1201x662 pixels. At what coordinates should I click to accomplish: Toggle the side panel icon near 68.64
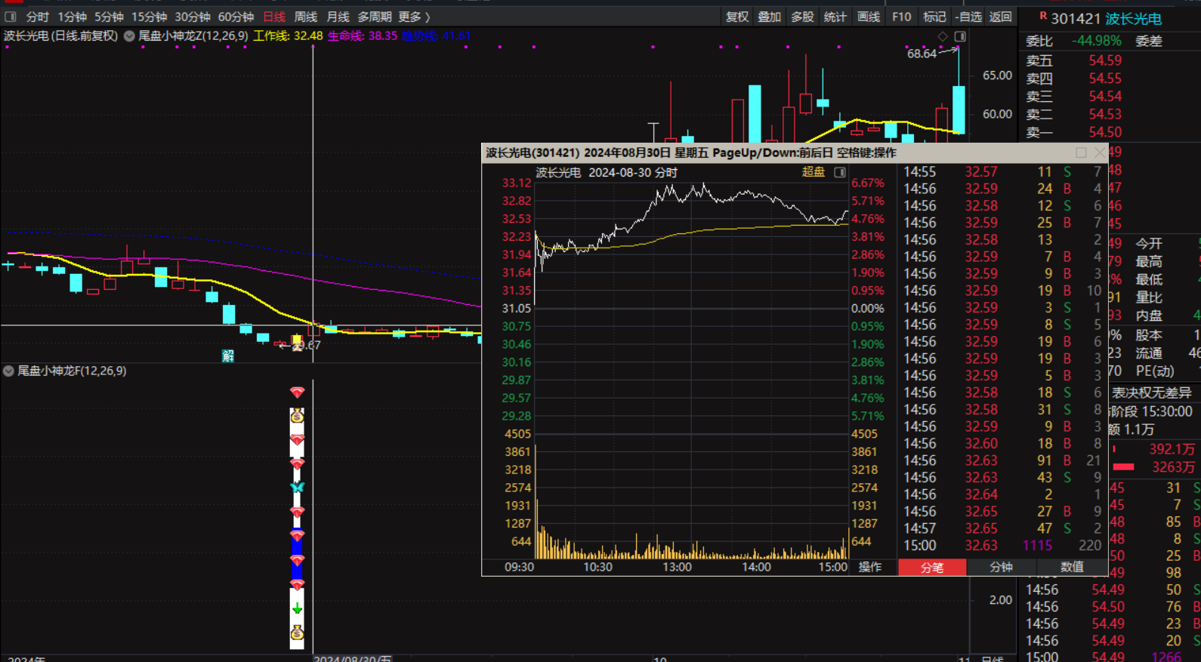(960, 36)
